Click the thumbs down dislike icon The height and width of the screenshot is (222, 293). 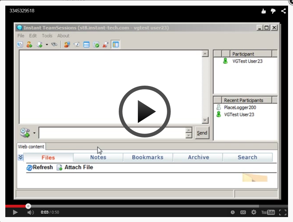click(x=273, y=11)
